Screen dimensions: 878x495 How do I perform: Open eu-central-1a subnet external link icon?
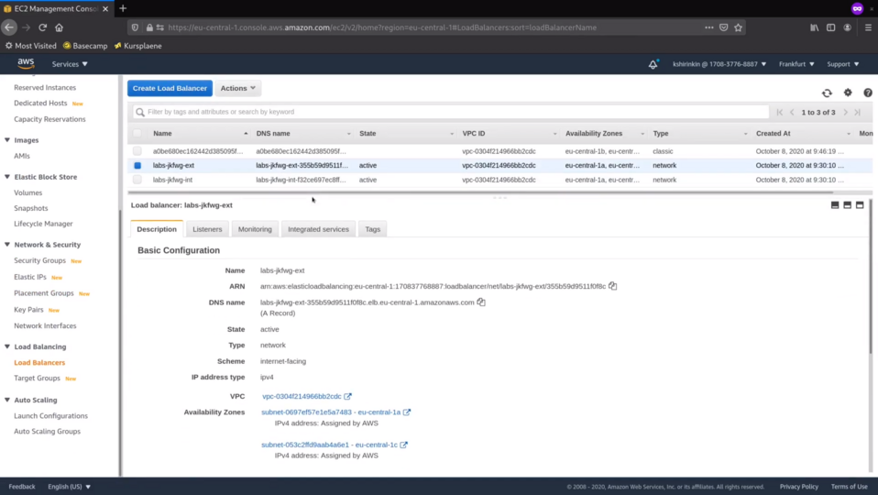(407, 412)
